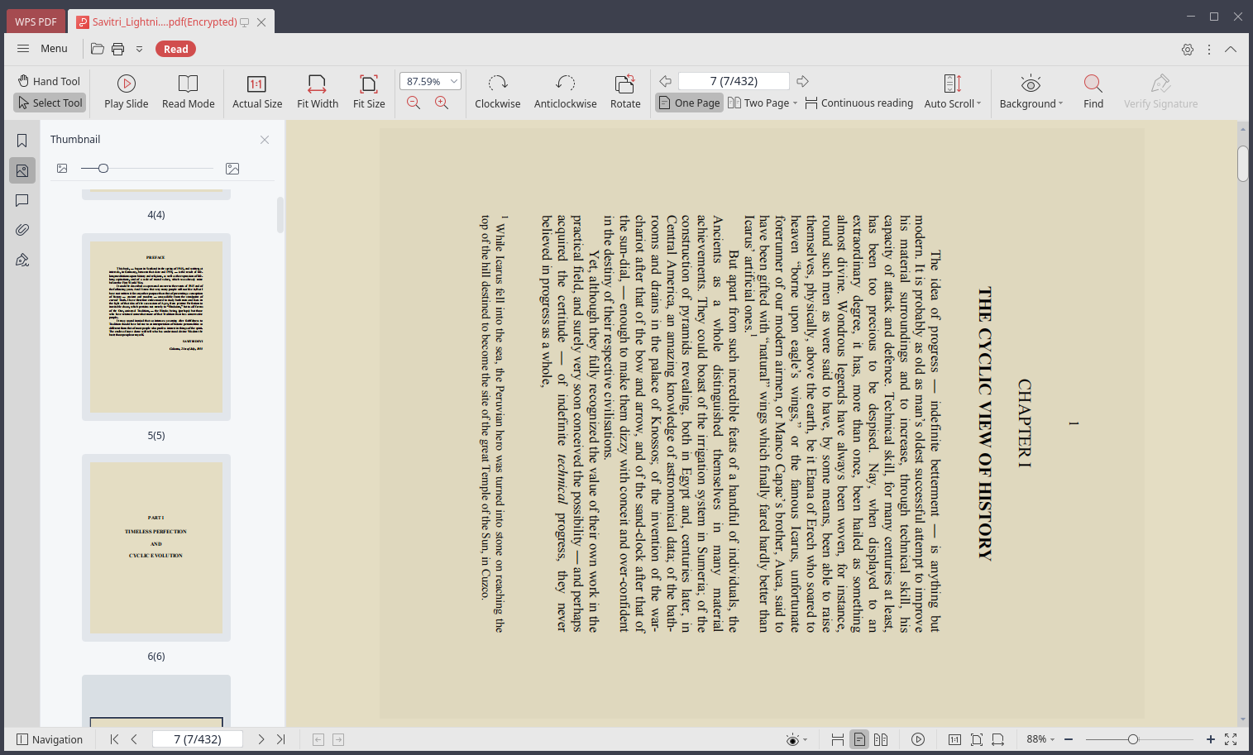Open the 88% zoom level dropdown
The width and height of the screenshot is (1253, 755).
coord(1040,739)
